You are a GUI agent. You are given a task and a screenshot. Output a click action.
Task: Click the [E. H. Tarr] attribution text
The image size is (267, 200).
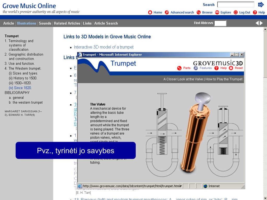pyautogui.click(x=83, y=193)
